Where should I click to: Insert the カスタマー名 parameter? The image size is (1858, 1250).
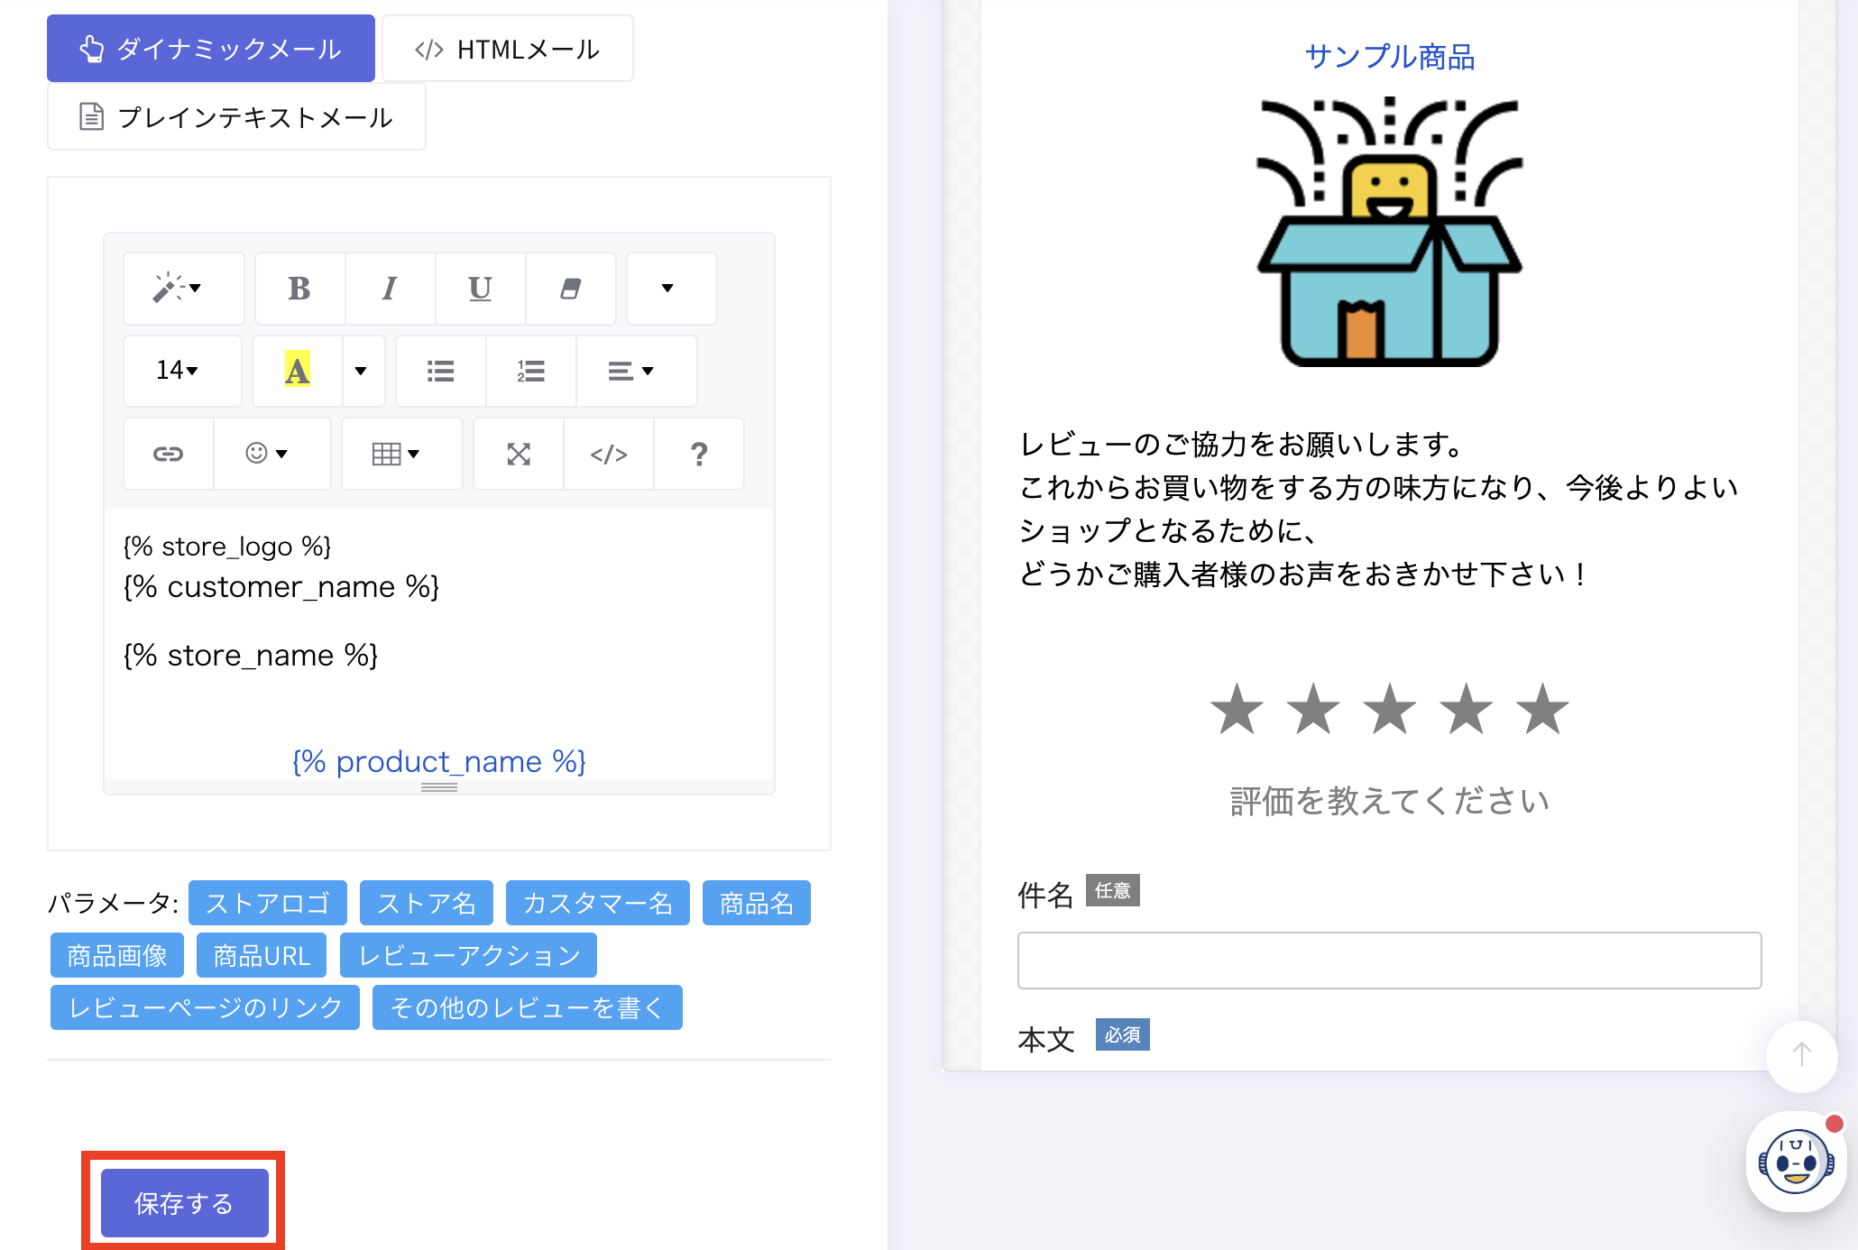click(x=597, y=903)
